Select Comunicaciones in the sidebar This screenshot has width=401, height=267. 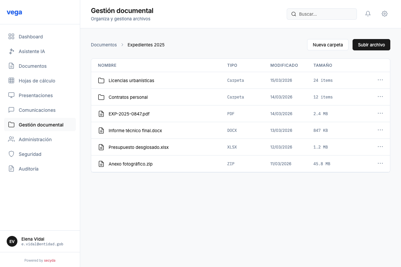click(37, 110)
